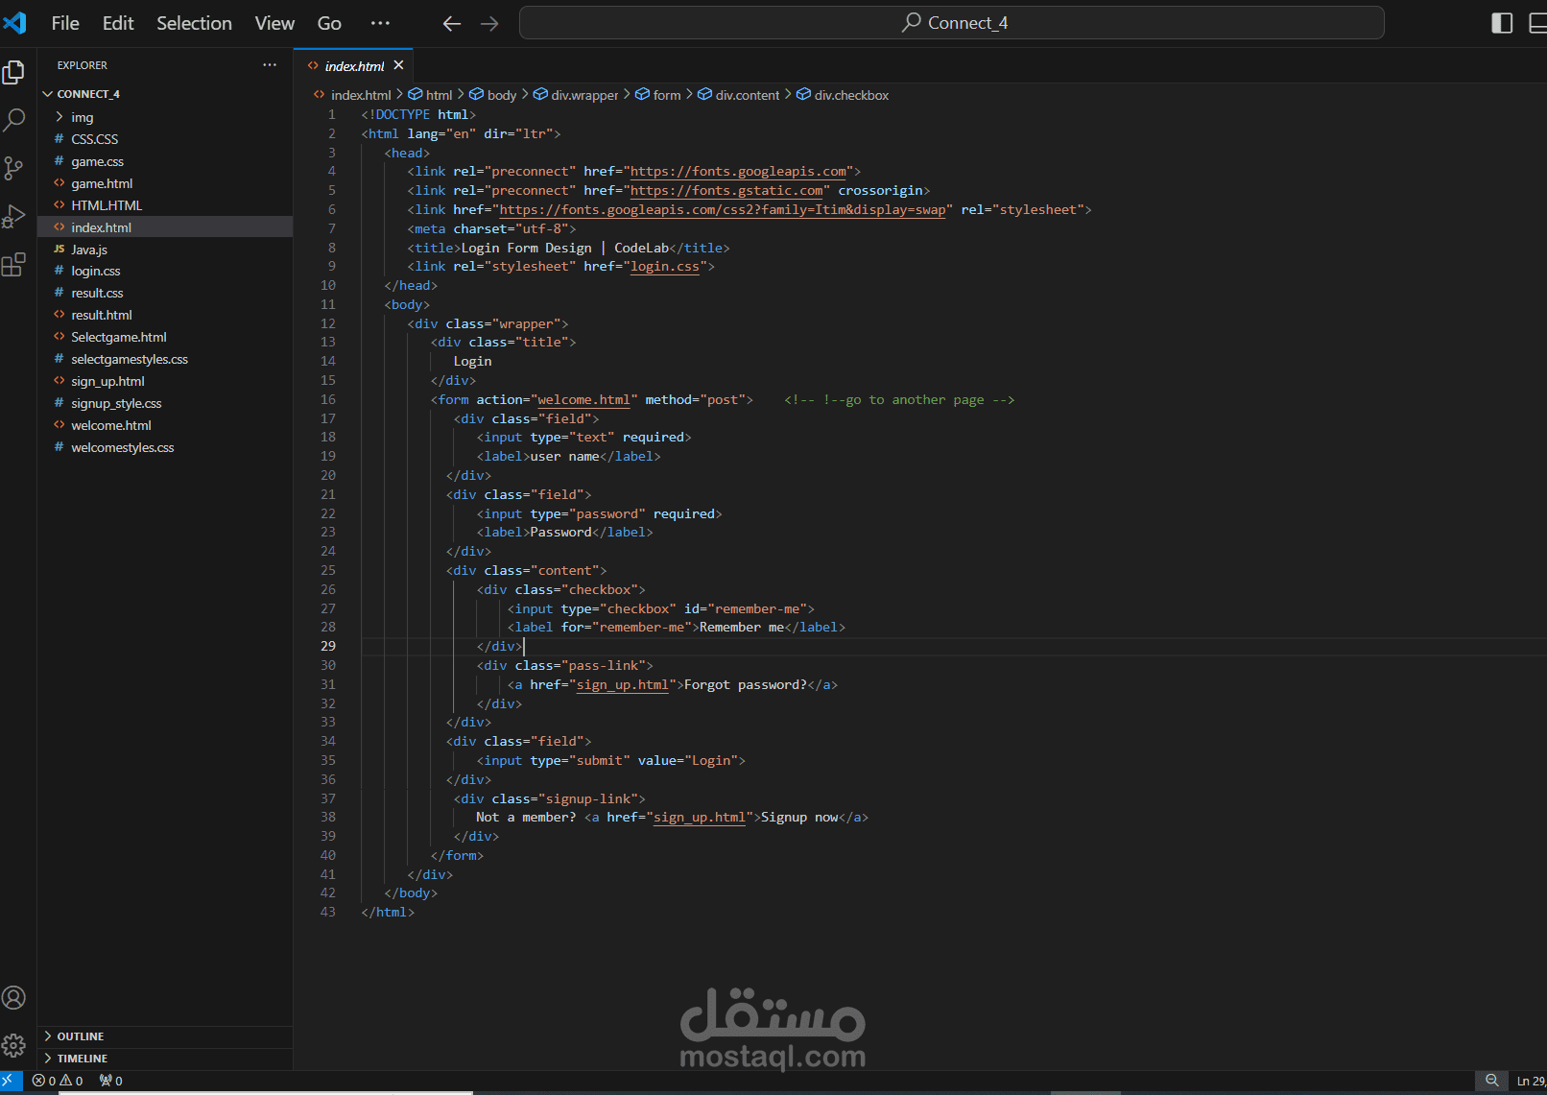Open the Extensions view
Image resolution: width=1547 pixels, height=1095 pixels.
(14, 264)
